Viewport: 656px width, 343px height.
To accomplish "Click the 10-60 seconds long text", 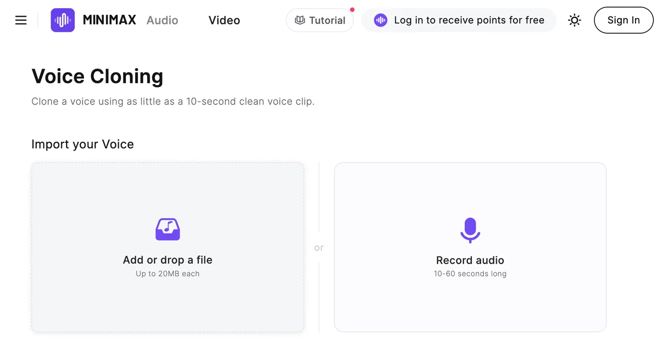I will click(x=470, y=274).
